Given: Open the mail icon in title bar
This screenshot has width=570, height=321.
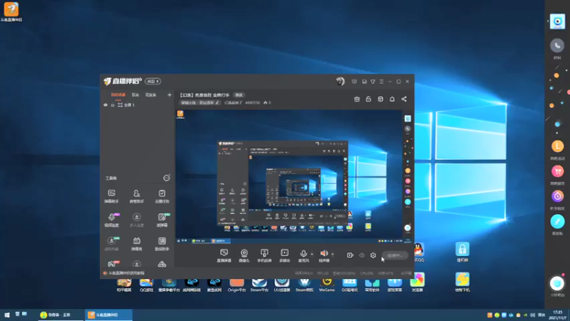Looking at the screenshot, I should [364, 81].
